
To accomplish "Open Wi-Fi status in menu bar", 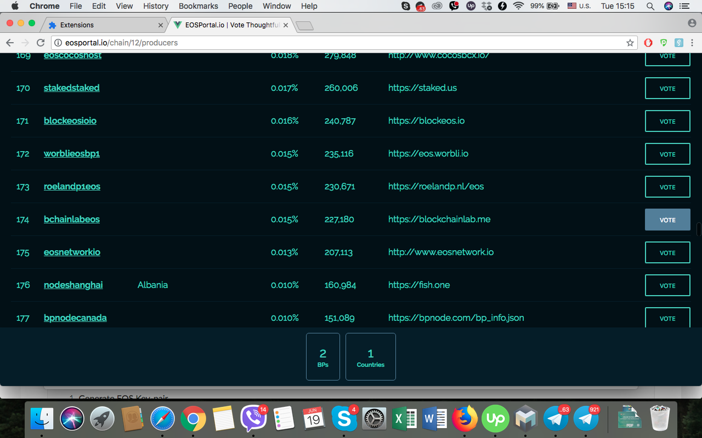I will click(518, 6).
